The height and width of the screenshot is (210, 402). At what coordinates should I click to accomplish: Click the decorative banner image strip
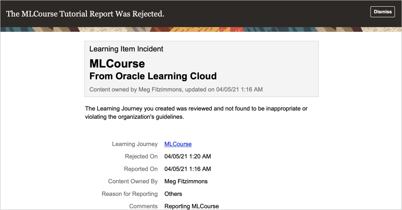(x=201, y=29)
